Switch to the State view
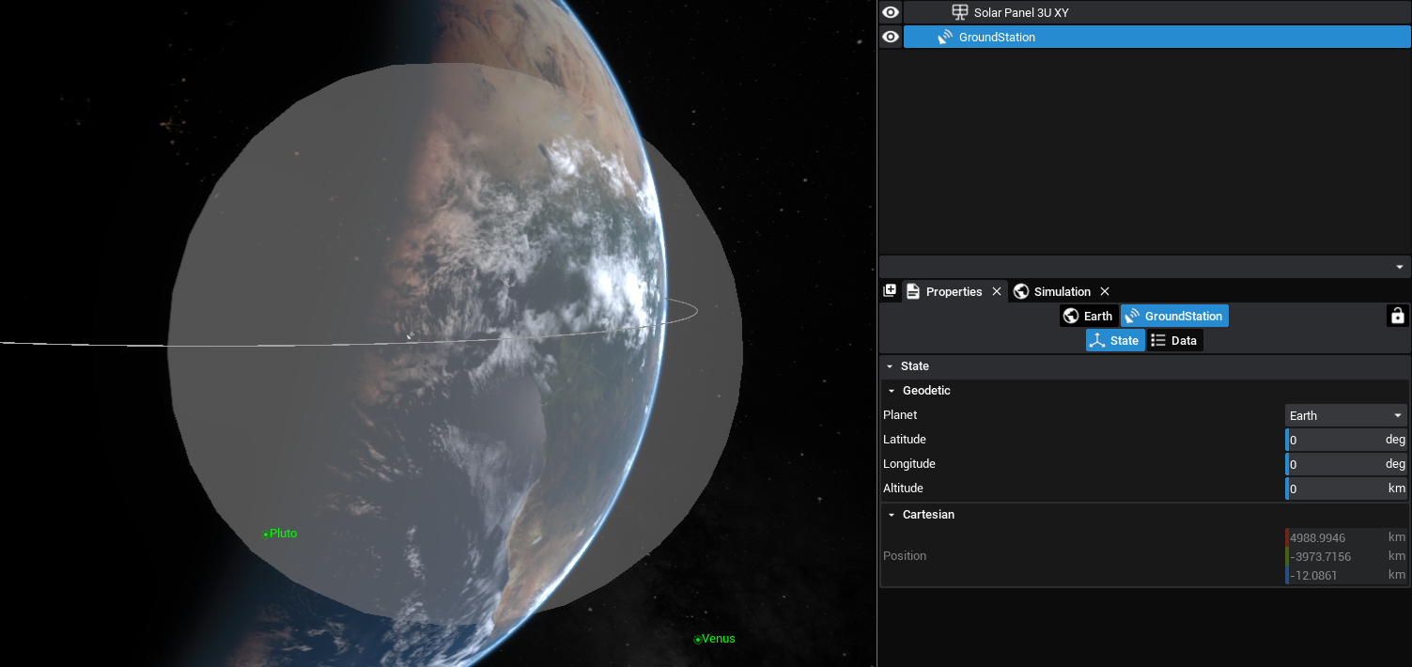Viewport: 1412px width, 667px height. point(1114,340)
